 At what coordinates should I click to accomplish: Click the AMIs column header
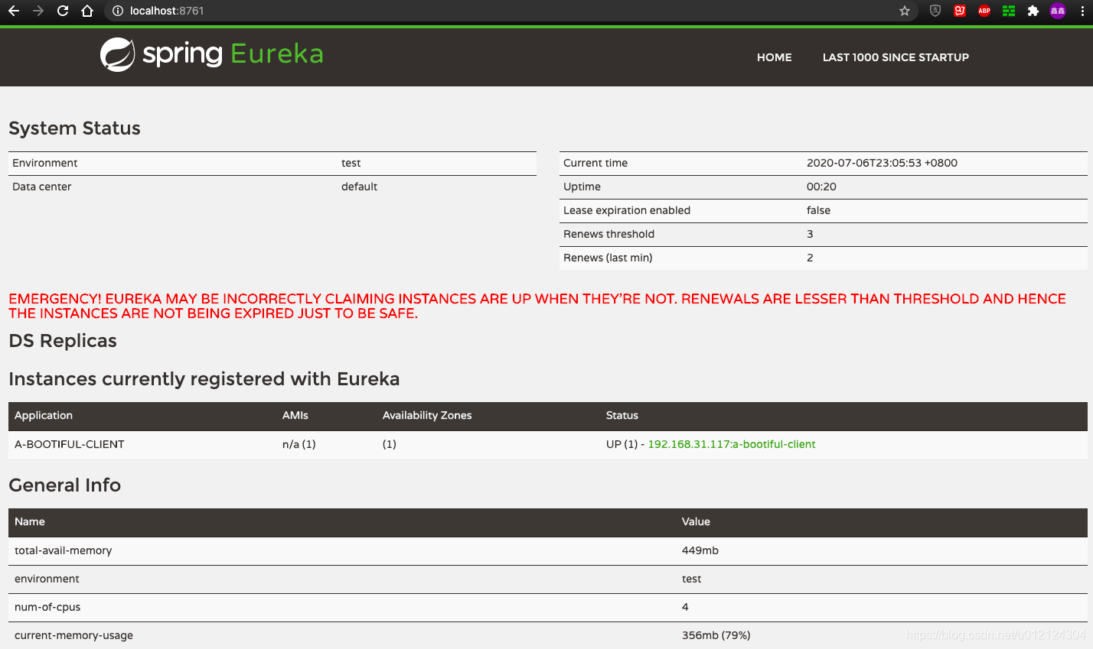tap(295, 415)
